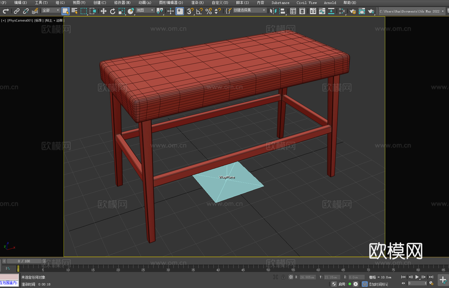Screen dimensions: 449x288
Task: Toggle the 3D Snaps button
Action: coord(190,11)
